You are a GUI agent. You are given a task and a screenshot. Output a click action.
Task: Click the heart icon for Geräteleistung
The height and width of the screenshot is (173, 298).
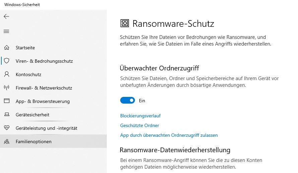tap(6, 128)
